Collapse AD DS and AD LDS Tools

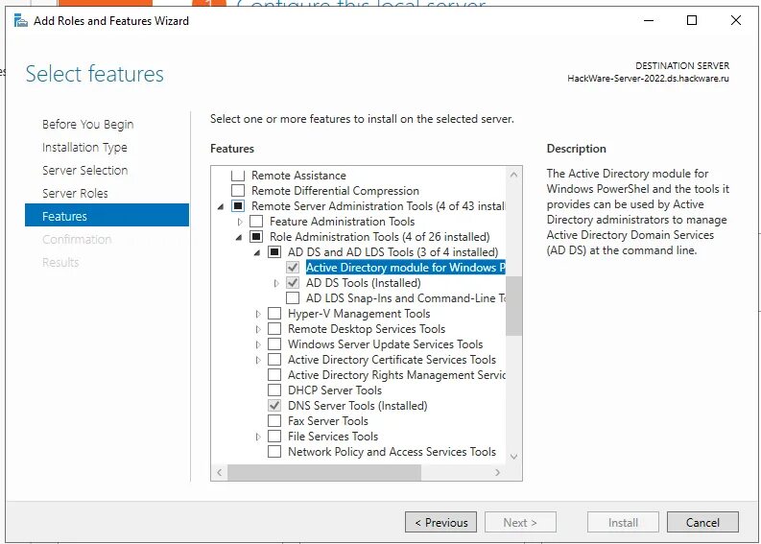click(x=257, y=252)
